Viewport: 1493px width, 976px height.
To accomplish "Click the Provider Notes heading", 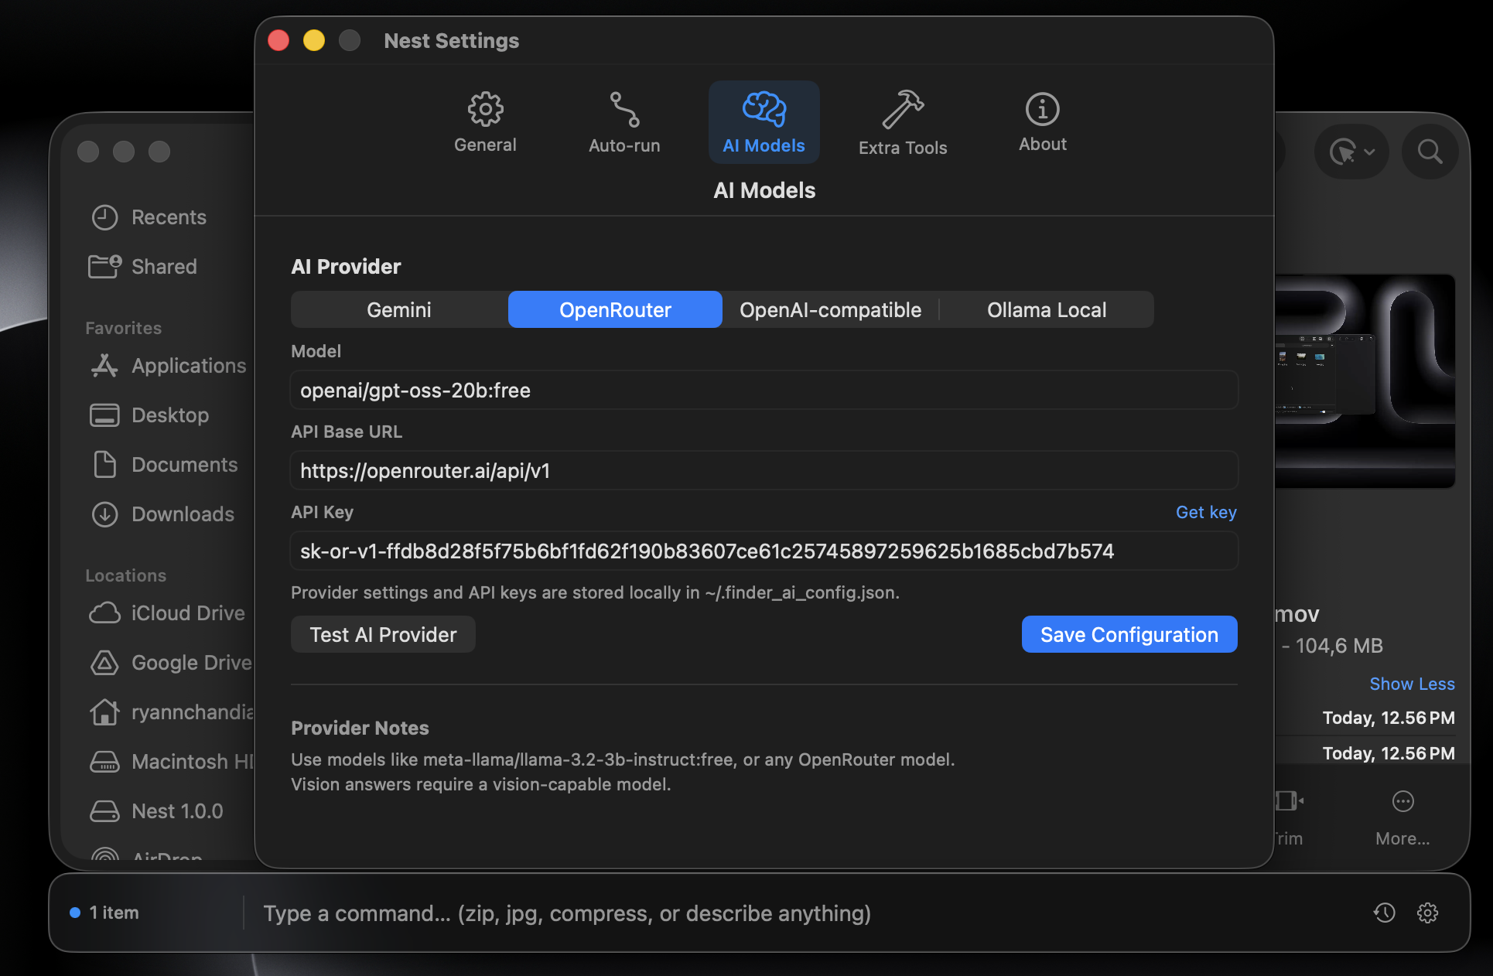I will click(x=360, y=728).
